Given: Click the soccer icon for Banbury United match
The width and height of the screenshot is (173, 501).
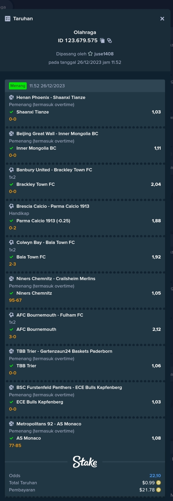Looking at the screenshot, I should tap(11, 170).
